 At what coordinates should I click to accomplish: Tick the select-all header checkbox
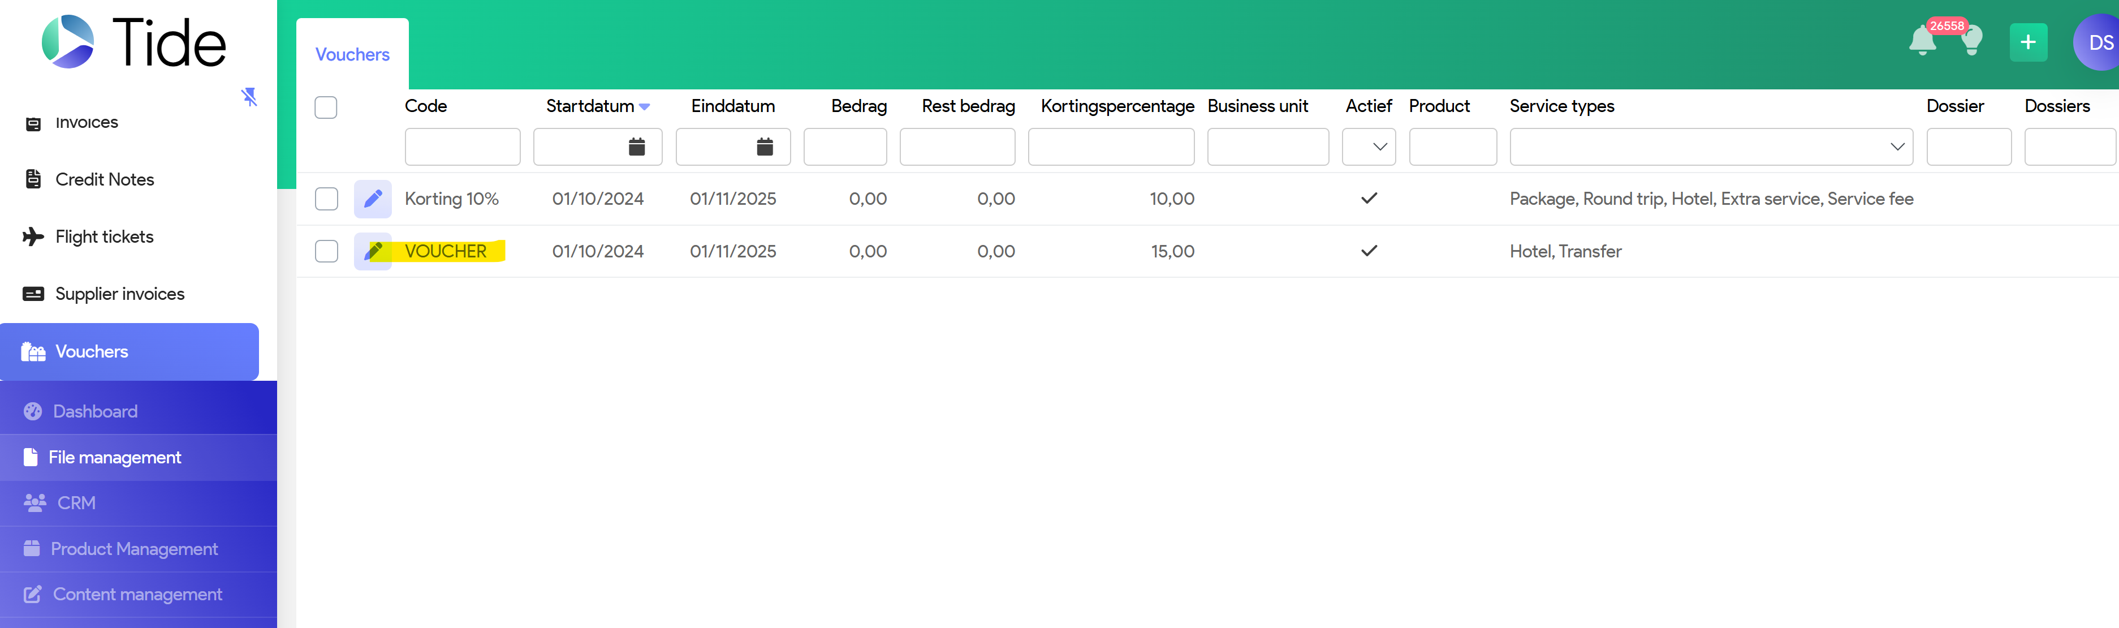(x=326, y=108)
